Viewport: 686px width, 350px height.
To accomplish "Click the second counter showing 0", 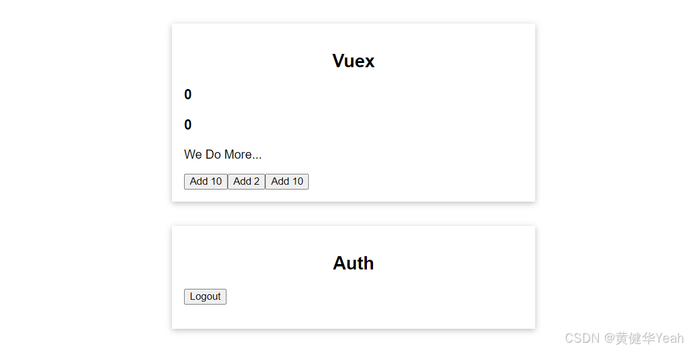I will click(187, 124).
